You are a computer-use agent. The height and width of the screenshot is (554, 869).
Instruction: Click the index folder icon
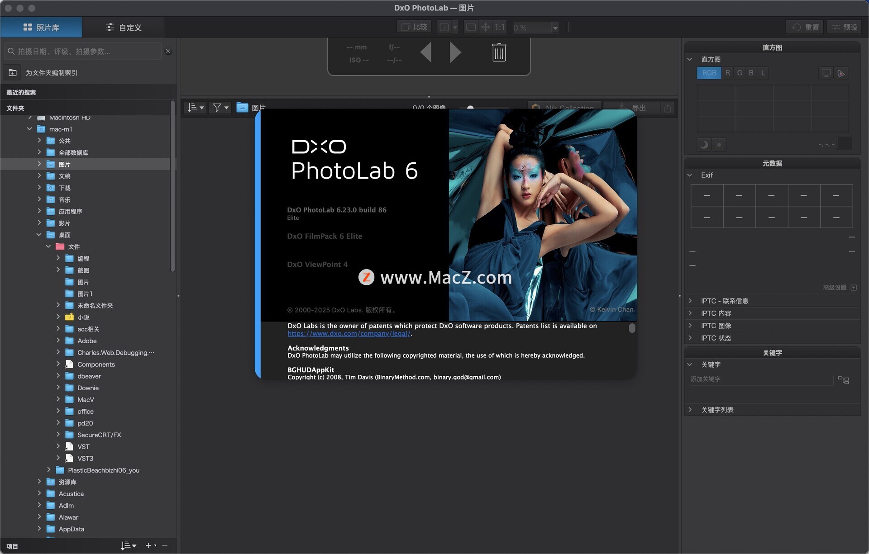coord(13,72)
